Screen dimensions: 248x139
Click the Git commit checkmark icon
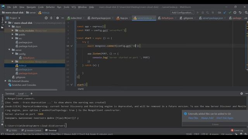coord(230,13)
